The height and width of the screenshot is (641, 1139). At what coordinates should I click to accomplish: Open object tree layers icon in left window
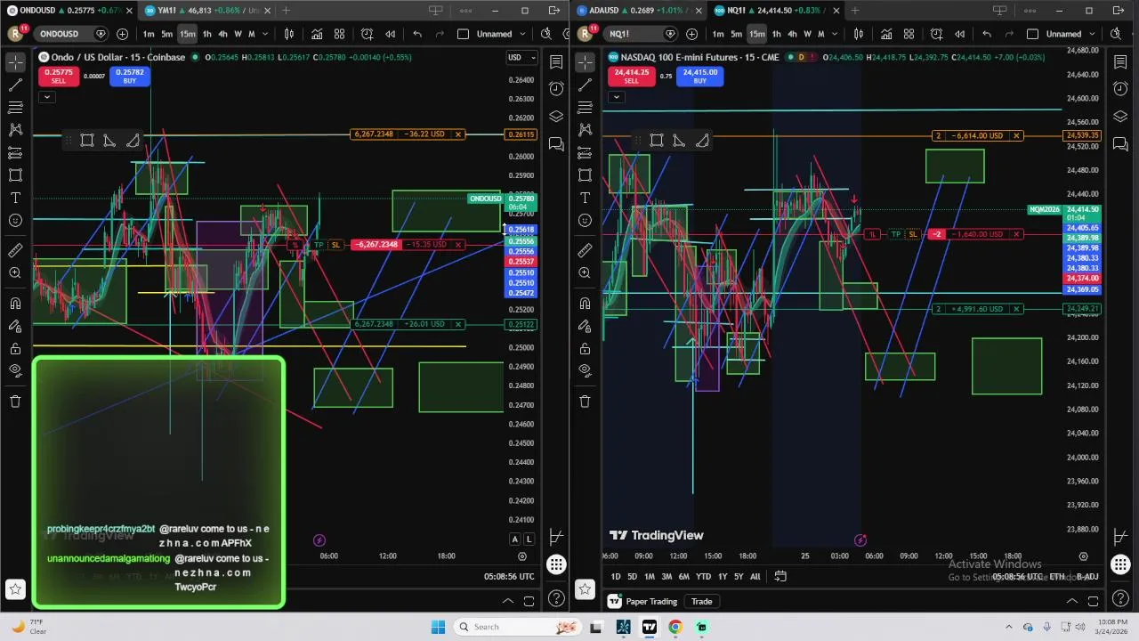tap(556, 116)
